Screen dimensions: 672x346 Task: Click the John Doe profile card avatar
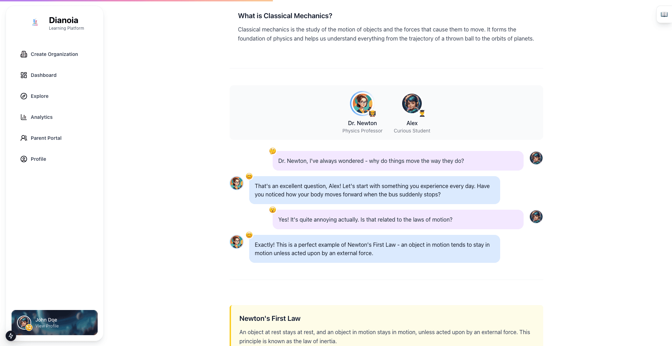(24, 323)
